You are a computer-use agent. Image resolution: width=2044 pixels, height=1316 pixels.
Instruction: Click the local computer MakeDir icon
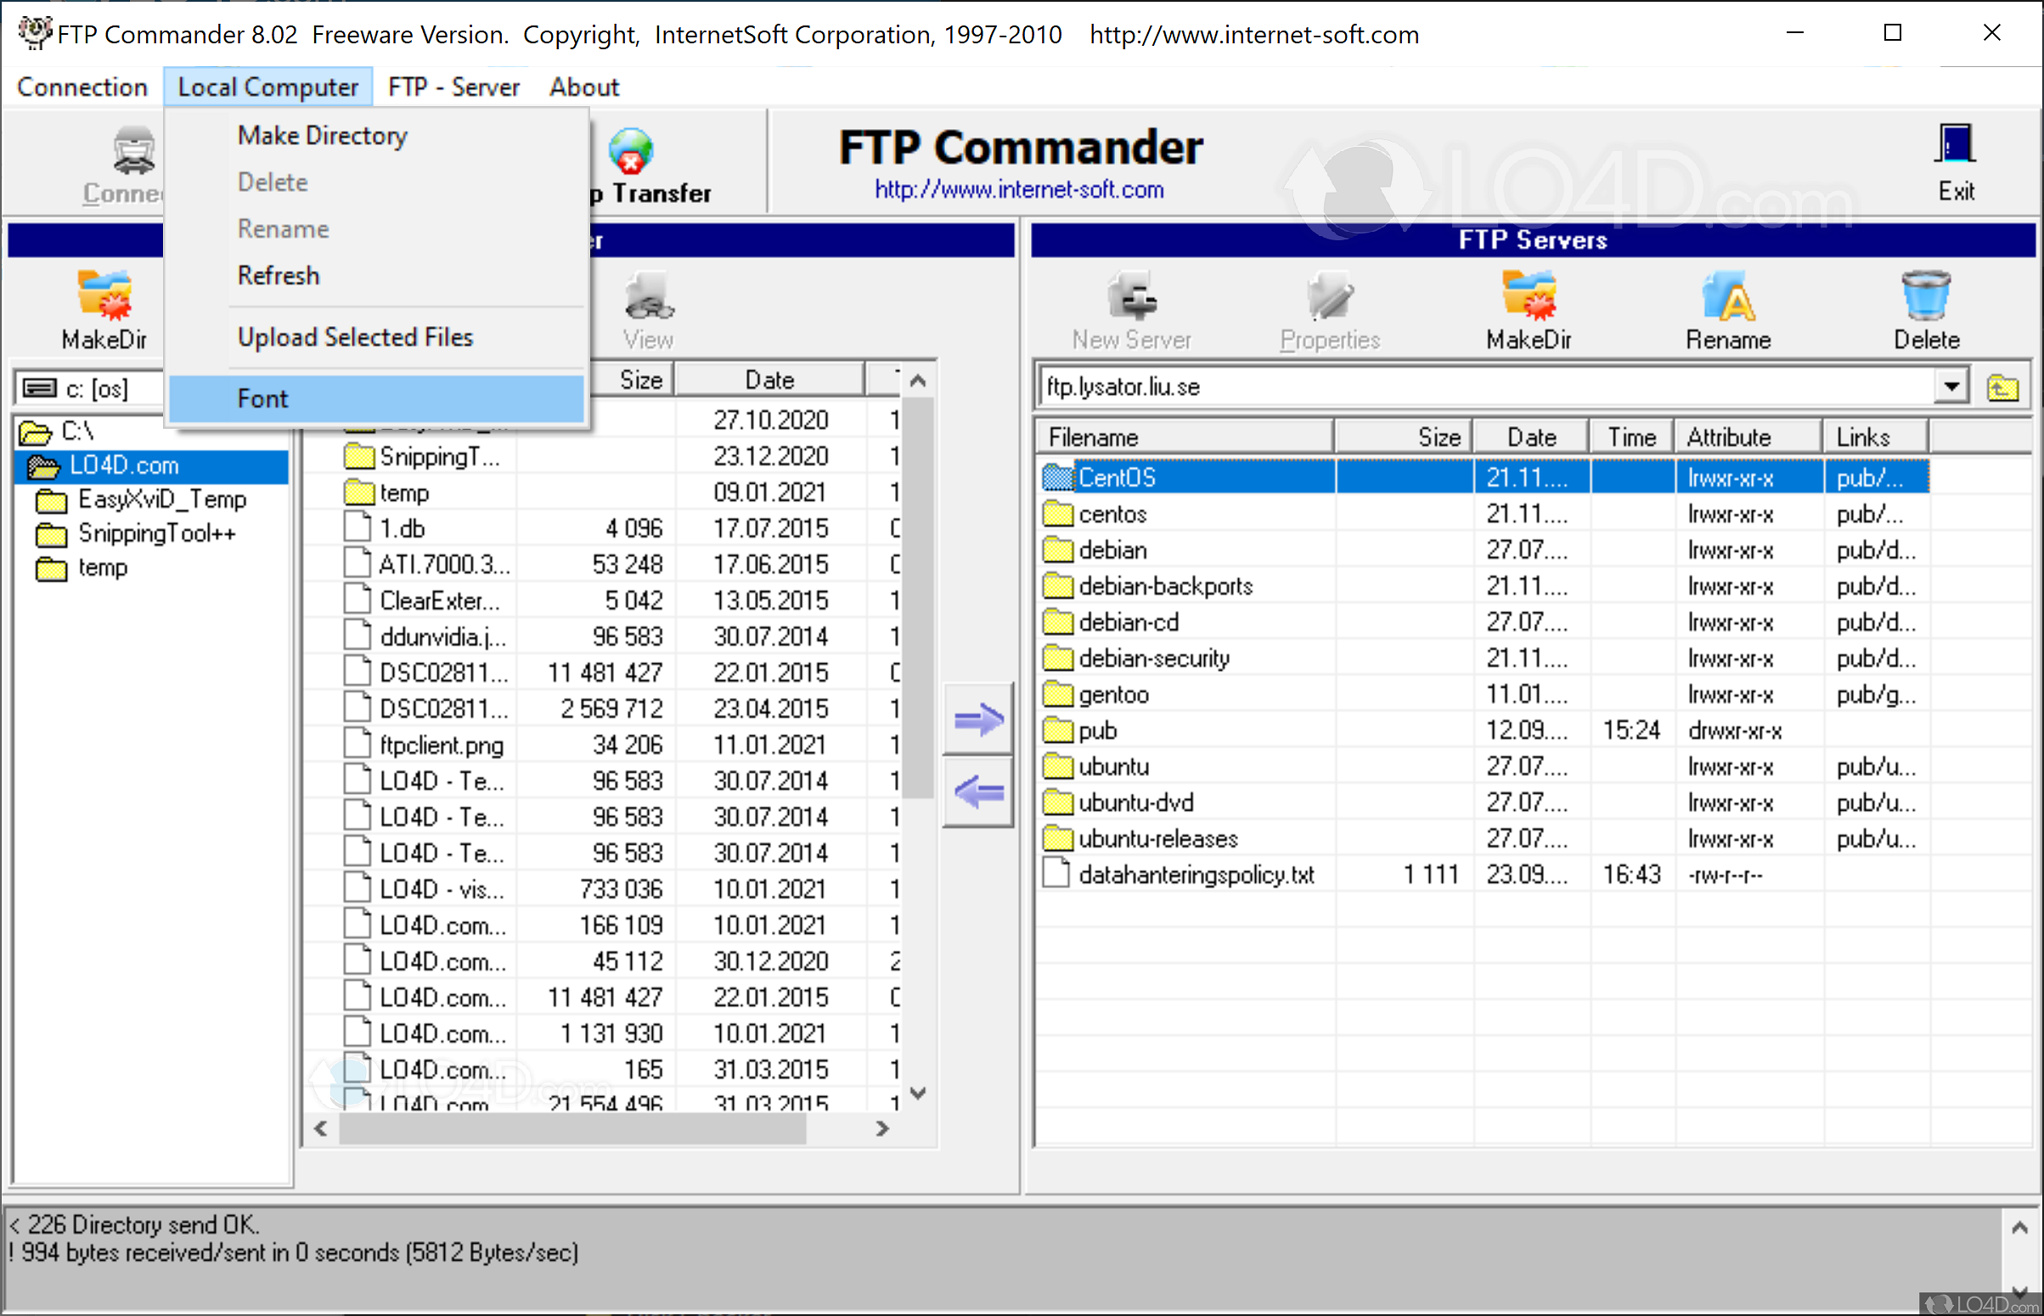click(104, 296)
